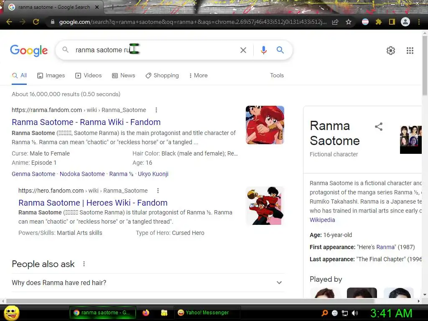The width and height of the screenshot is (428, 321).
Task: Clear the search box with the X
Action: [x=243, y=50]
